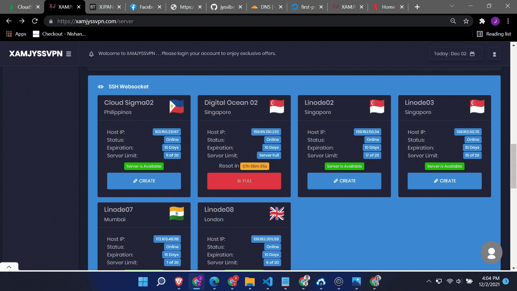The width and height of the screenshot is (517, 291).
Task: Click the Linode02 host IP 139.162.50.34
Action: pos(367,132)
